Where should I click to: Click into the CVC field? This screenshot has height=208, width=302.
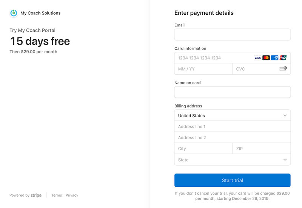(x=255, y=69)
